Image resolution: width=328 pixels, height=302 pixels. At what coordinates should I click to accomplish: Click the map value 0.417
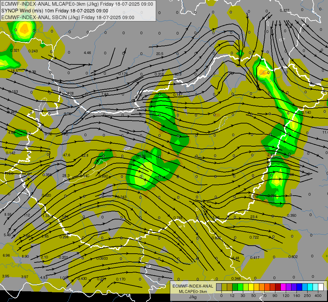(x=255, y=258)
